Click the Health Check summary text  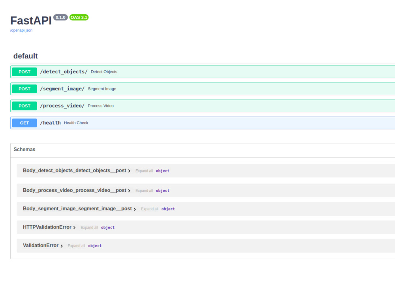click(76, 123)
